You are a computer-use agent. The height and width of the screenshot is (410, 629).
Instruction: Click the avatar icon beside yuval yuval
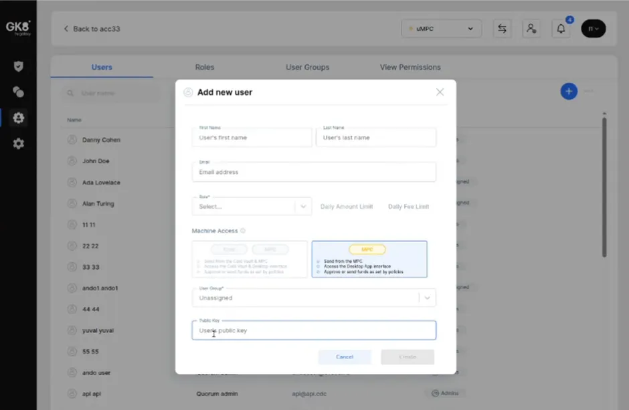pyautogui.click(x=72, y=330)
